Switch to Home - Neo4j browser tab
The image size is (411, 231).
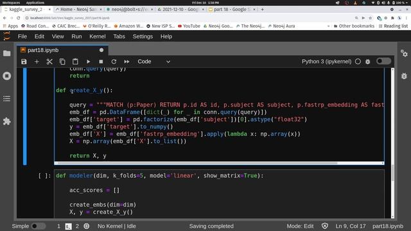point(78,10)
